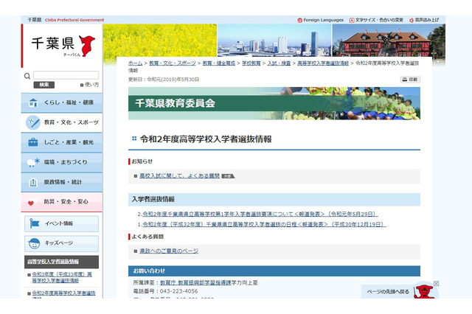The image size is (472, 314).
Task: Open 県政へのご意見のページ link
Action: (x=169, y=251)
